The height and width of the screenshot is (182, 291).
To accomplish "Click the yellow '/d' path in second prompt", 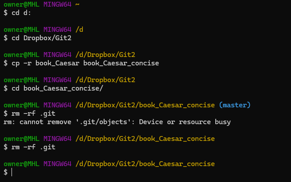I will [x=79, y=30].
